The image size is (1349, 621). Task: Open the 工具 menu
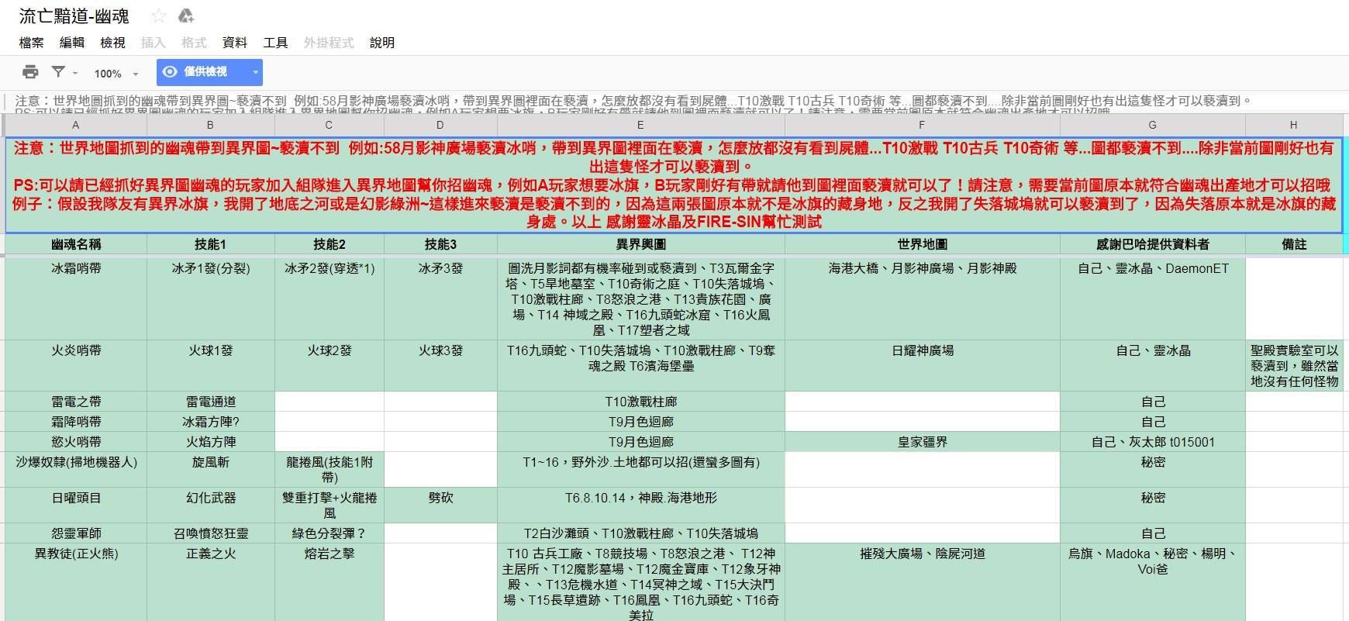pos(275,43)
